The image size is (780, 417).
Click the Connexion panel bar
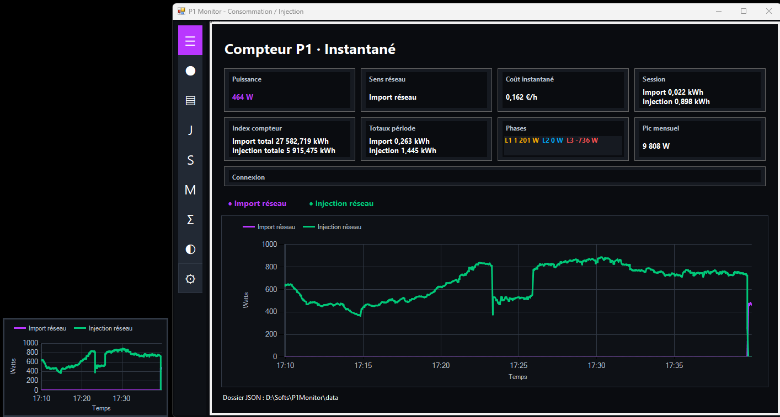coord(495,177)
